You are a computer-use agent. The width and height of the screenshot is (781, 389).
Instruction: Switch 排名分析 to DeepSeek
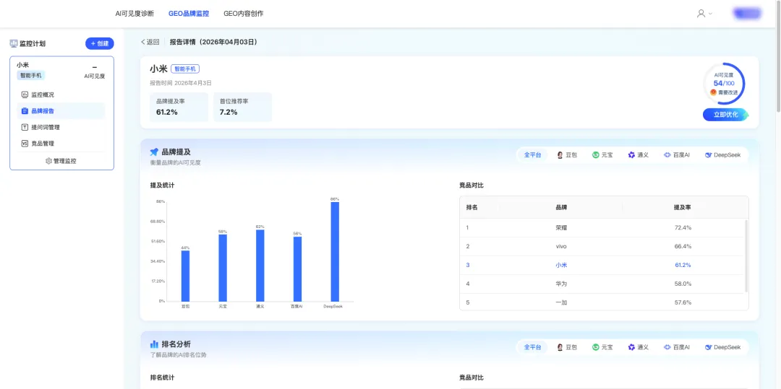click(722, 347)
